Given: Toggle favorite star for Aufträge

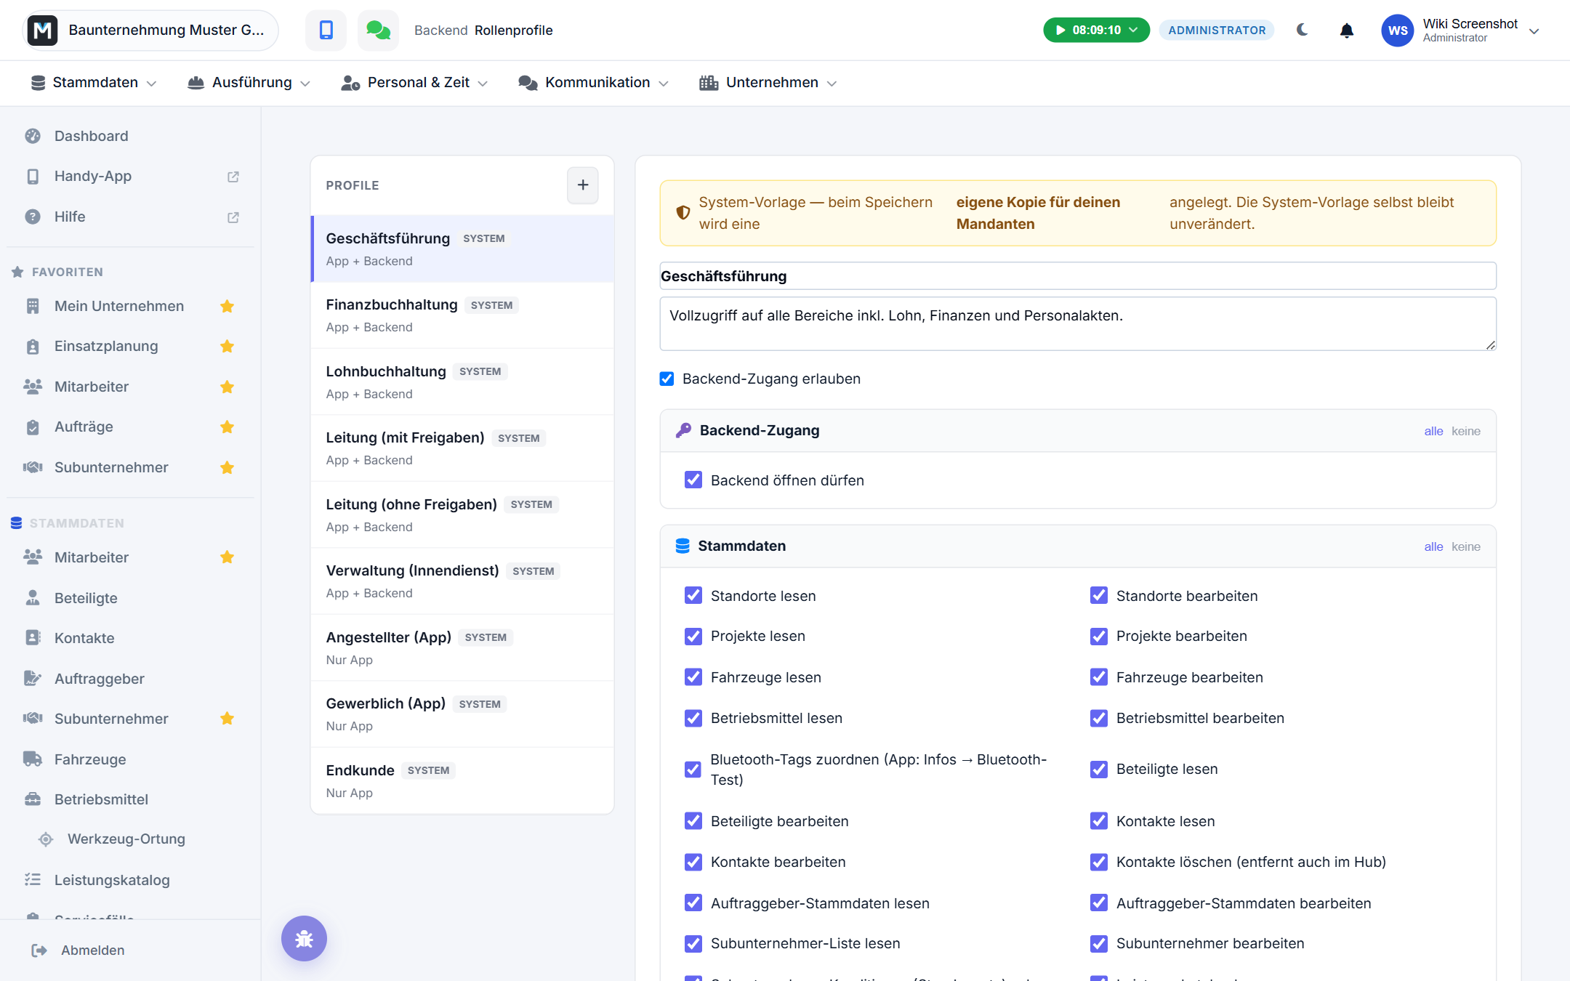Looking at the screenshot, I should pyautogui.click(x=228, y=427).
